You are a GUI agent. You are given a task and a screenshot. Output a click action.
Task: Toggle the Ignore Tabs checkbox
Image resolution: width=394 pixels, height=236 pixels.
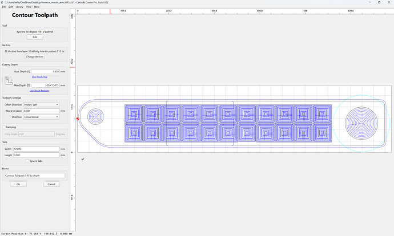pos(27,161)
